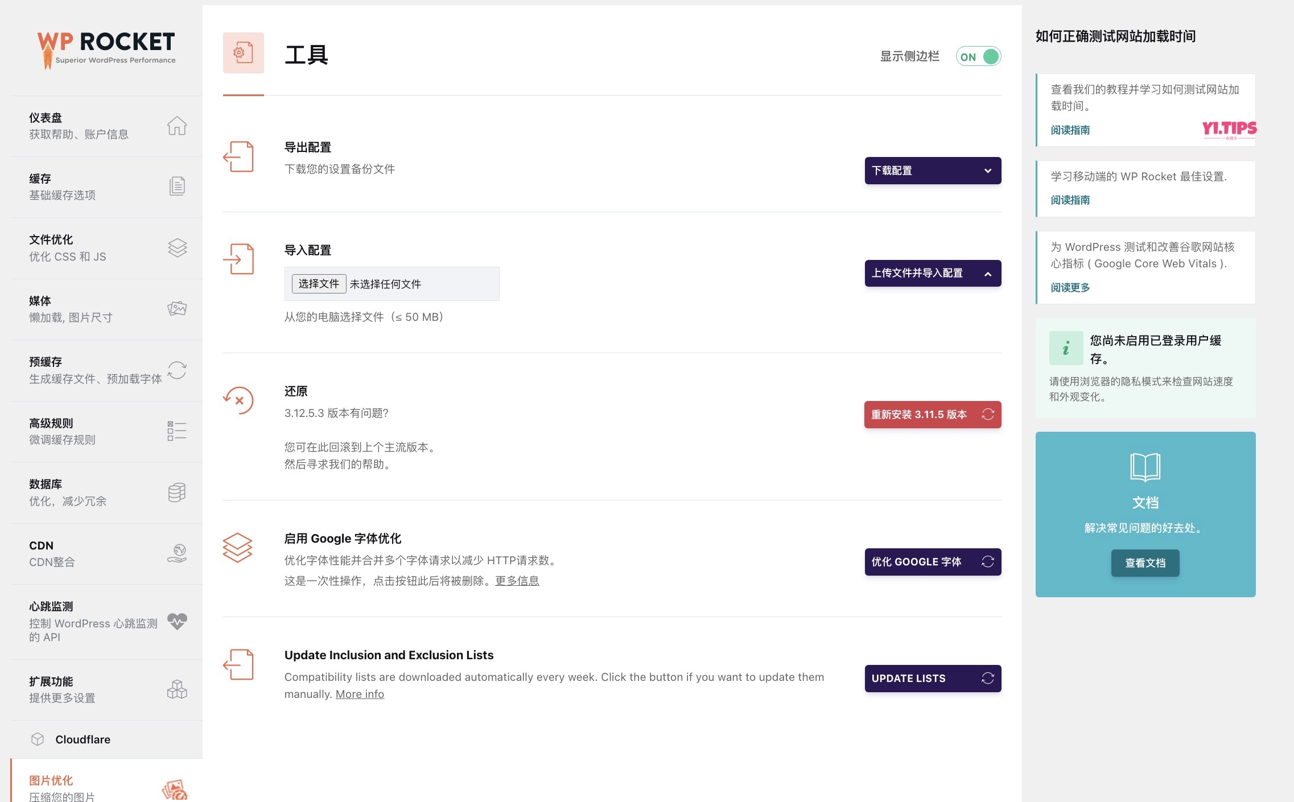This screenshot has width=1294, height=802.
Task: Click the 查看文档 button
Action: 1145,563
